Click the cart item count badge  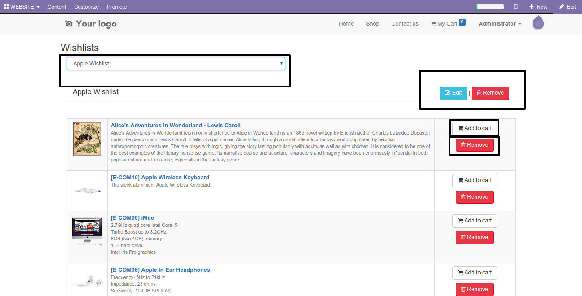point(462,22)
